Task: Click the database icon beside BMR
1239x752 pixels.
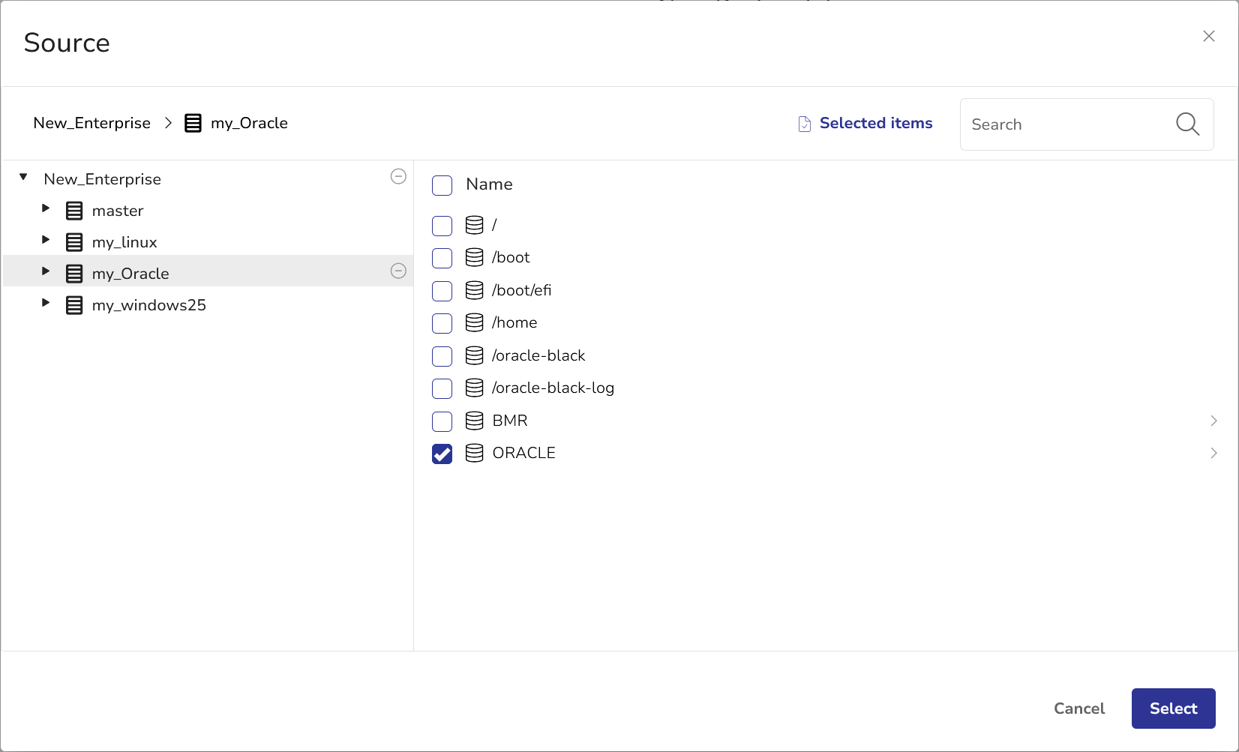Action: [474, 421]
